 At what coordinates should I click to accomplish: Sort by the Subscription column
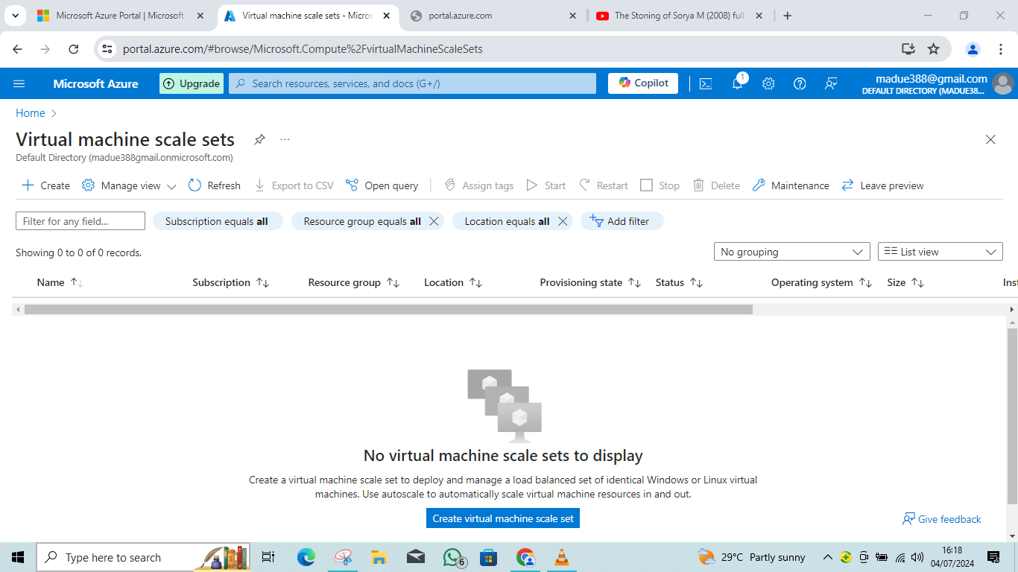click(x=230, y=283)
